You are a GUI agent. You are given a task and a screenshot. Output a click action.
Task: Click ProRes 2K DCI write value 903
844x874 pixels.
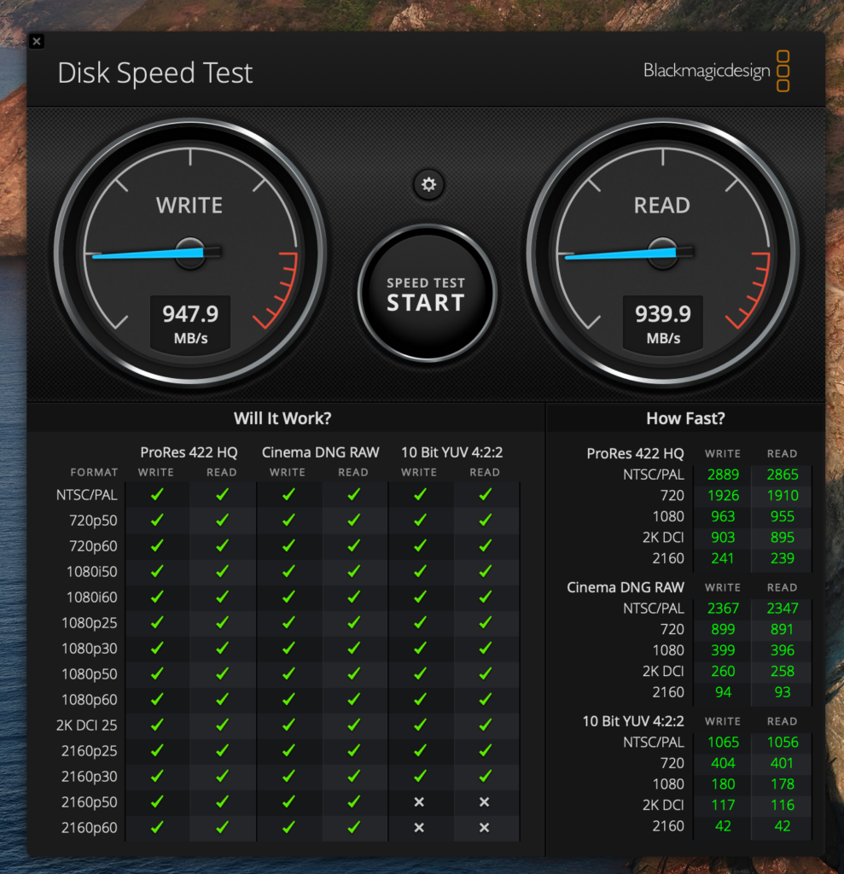(x=723, y=538)
